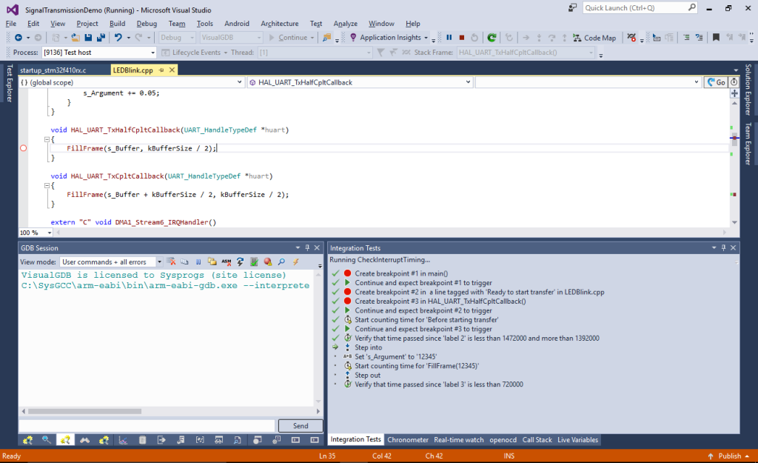Image resolution: width=758 pixels, height=463 pixels.
Task: Click the green Continue debugging icon
Action: pyautogui.click(x=490, y=37)
